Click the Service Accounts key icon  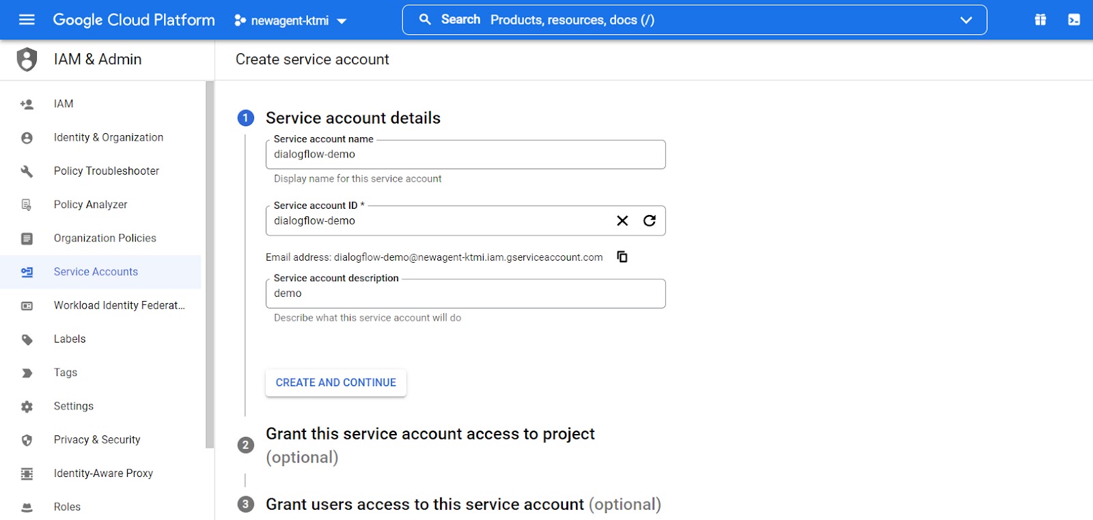[x=27, y=272]
